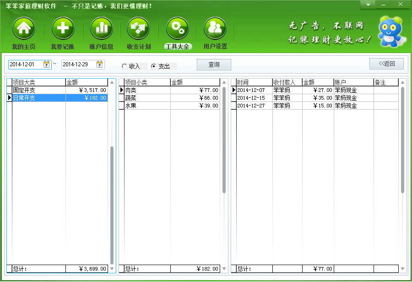Click the 账户信息 label

coord(102,47)
